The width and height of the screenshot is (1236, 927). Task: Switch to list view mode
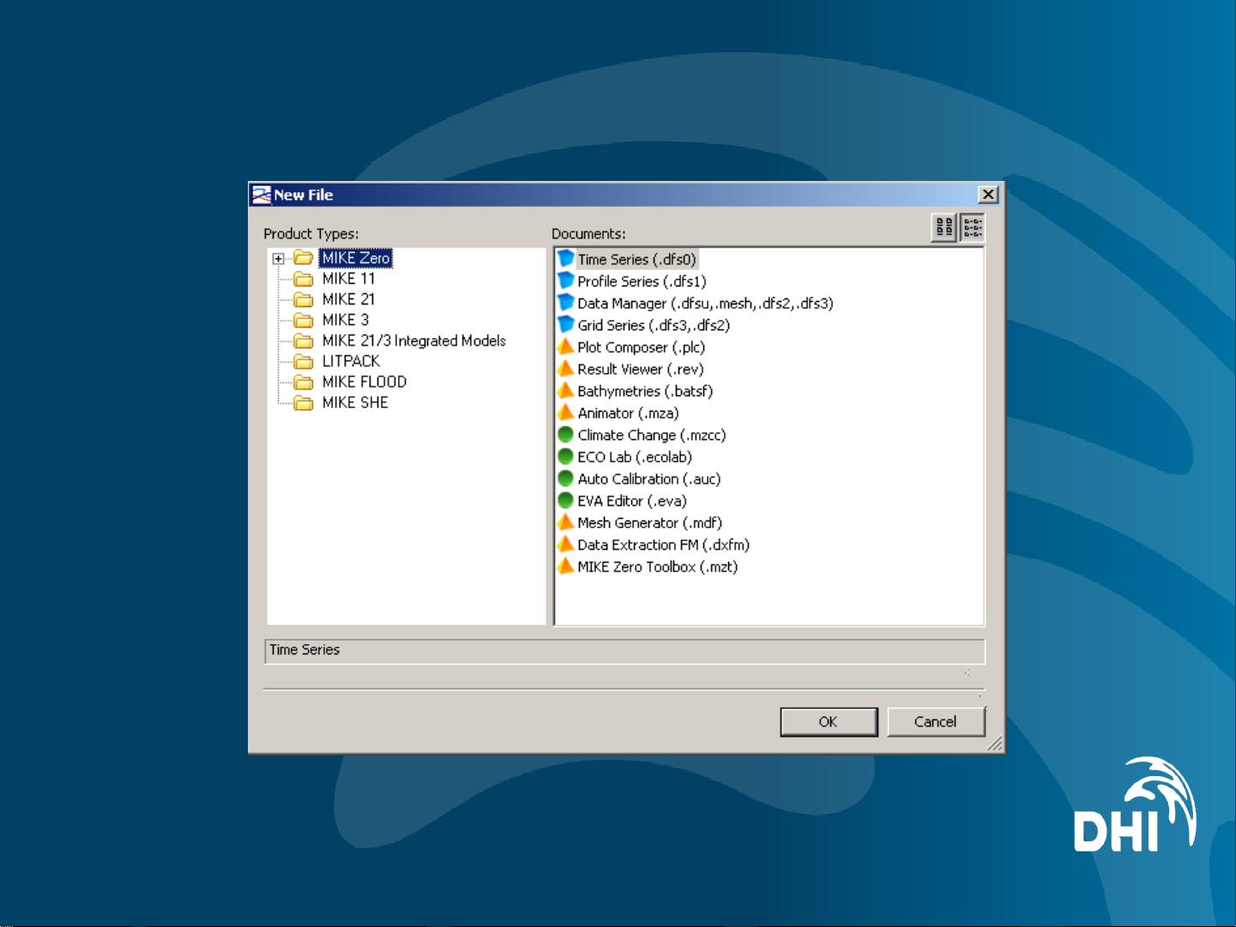click(x=972, y=227)
